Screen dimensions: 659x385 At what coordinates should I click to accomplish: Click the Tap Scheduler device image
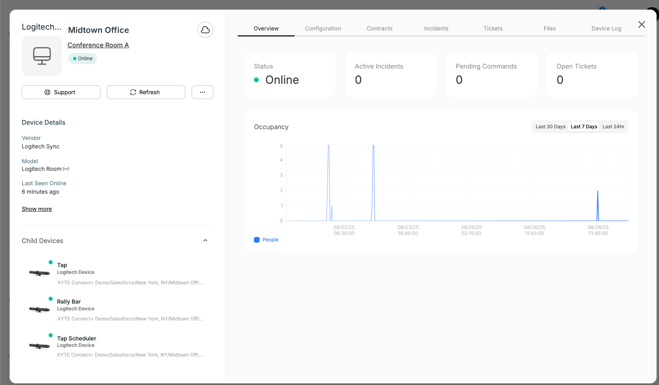39,346
